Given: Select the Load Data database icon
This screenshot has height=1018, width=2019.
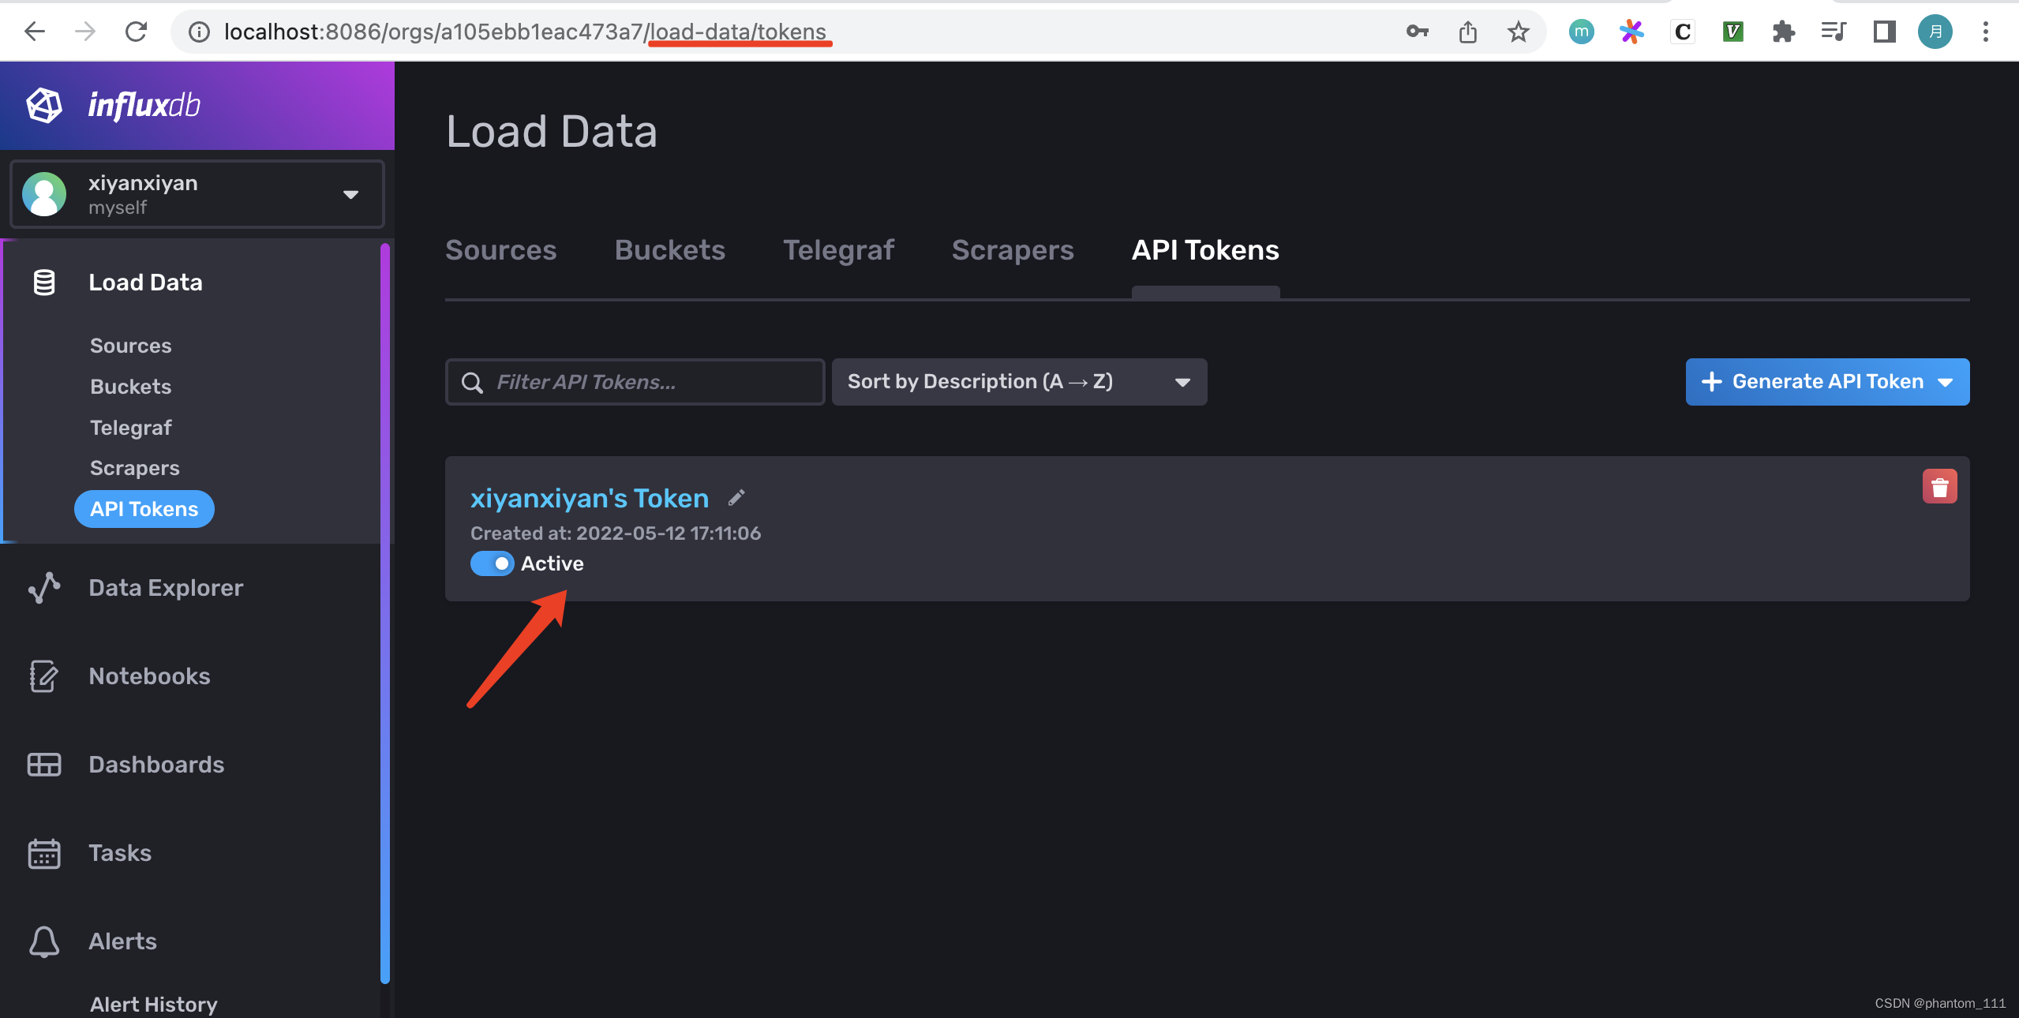Looking at the screenshot, I should 43,282.
